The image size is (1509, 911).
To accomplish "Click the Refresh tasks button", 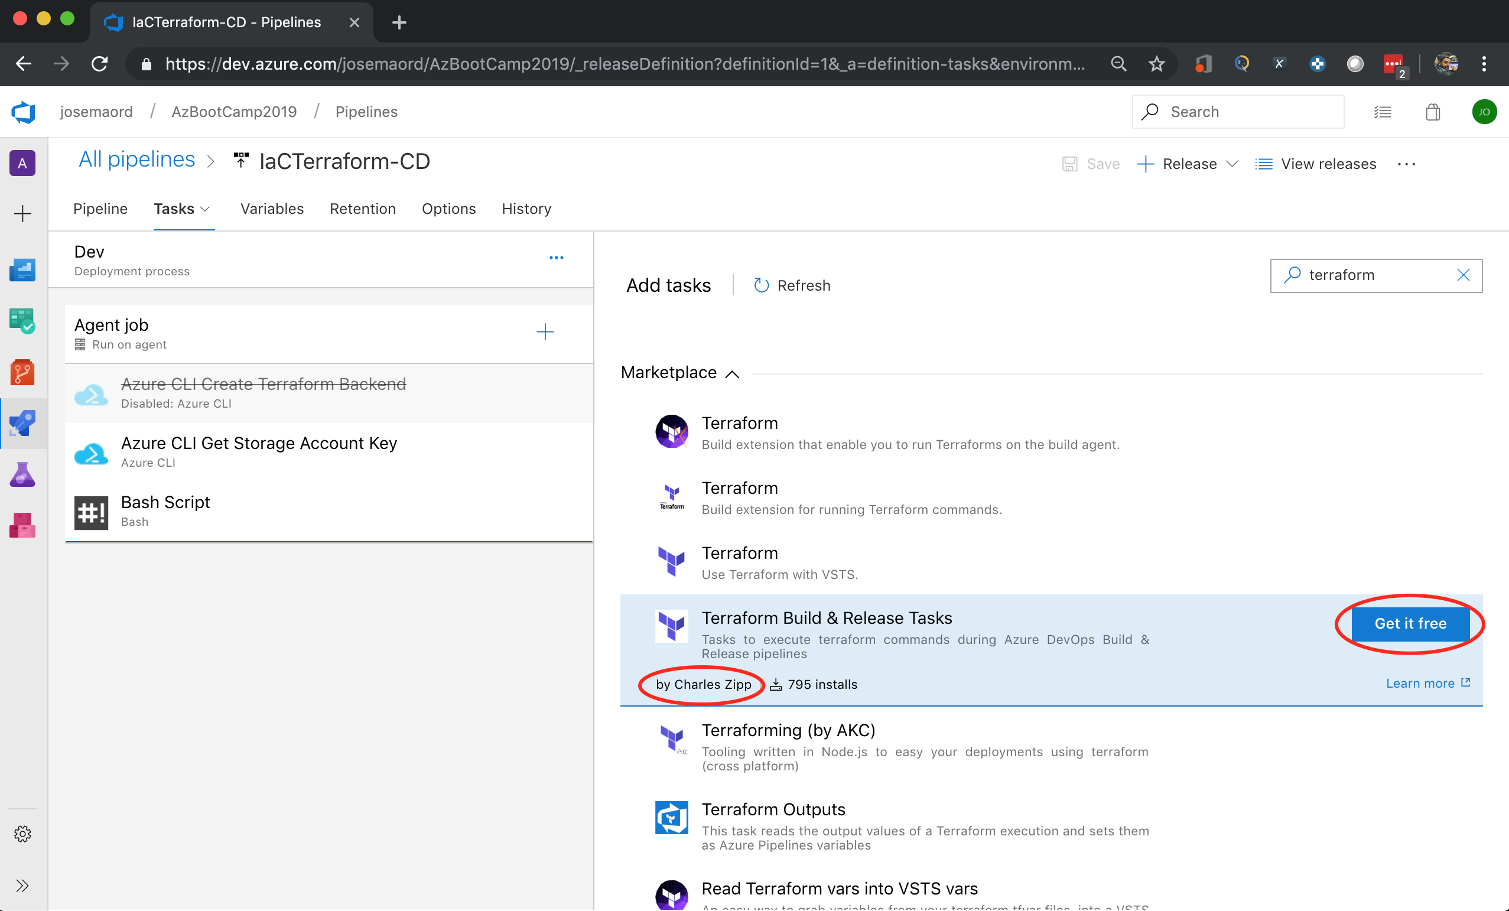I will [791, 285].
